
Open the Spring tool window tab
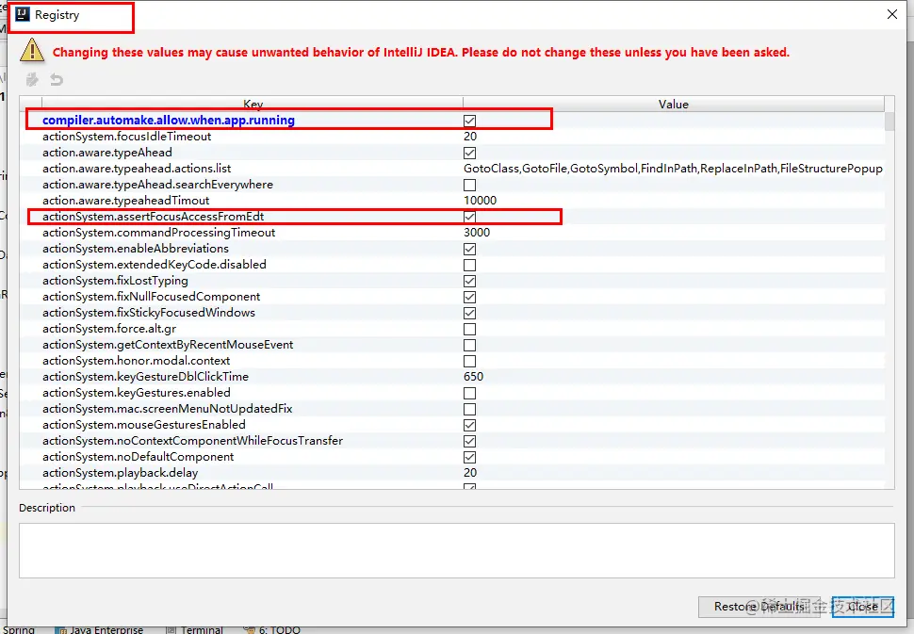pos(18,629)
